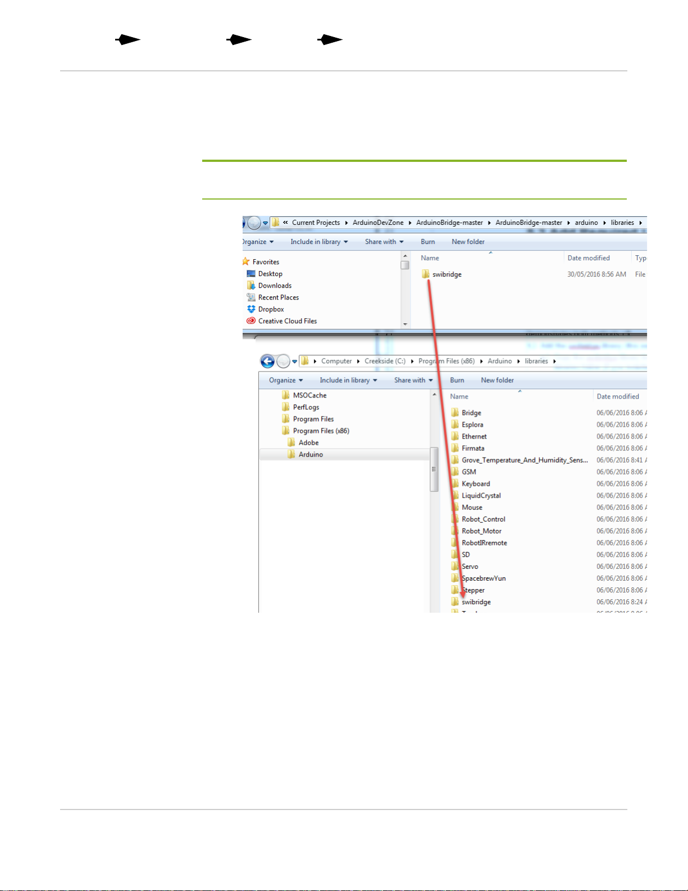Click Burn in the bottom Explorer window
Screen dimensions: 688x891
click(457, 380)
